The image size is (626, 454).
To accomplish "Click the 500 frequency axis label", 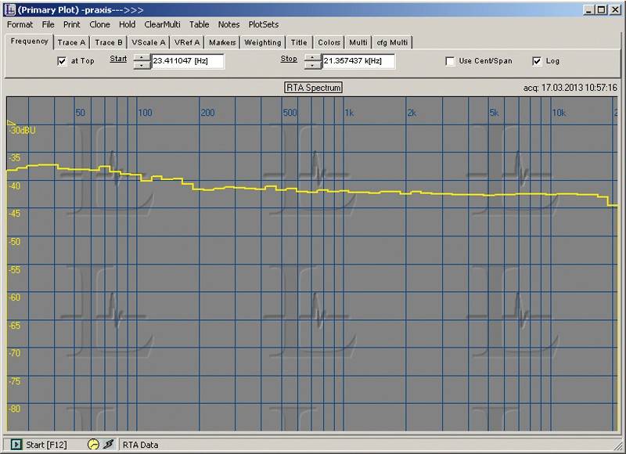I will click(290, 113).
